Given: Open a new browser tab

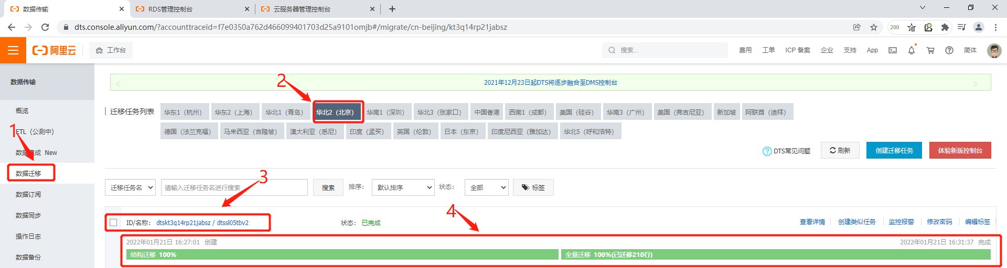Looking at the screenshot, I should pyautogui.click(x=392, y=9).
